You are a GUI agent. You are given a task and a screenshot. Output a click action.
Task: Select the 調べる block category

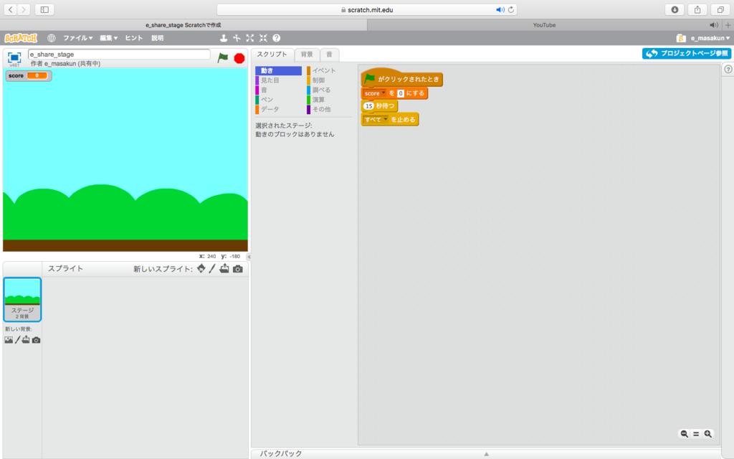[329, 90]
